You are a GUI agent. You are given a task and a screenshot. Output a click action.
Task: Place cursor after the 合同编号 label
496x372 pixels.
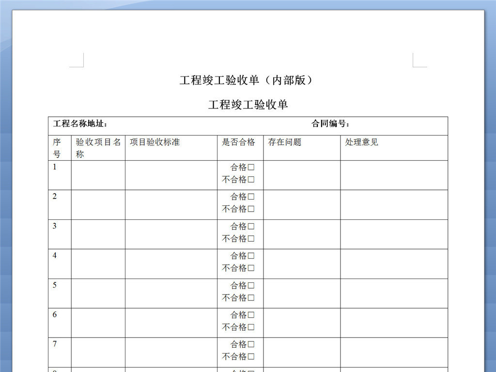point(352,124)
